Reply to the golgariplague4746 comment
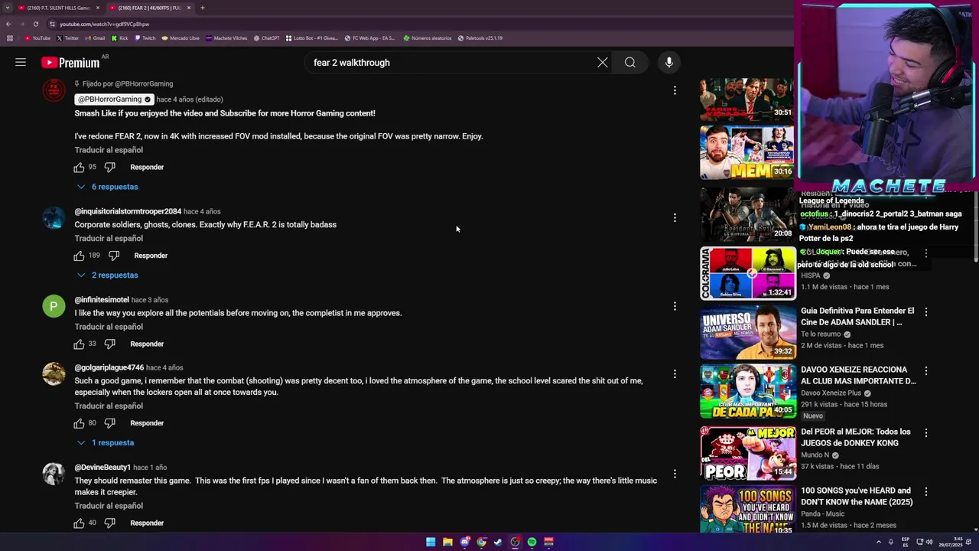Screen dimensions: 979x551 pos(147,423)
